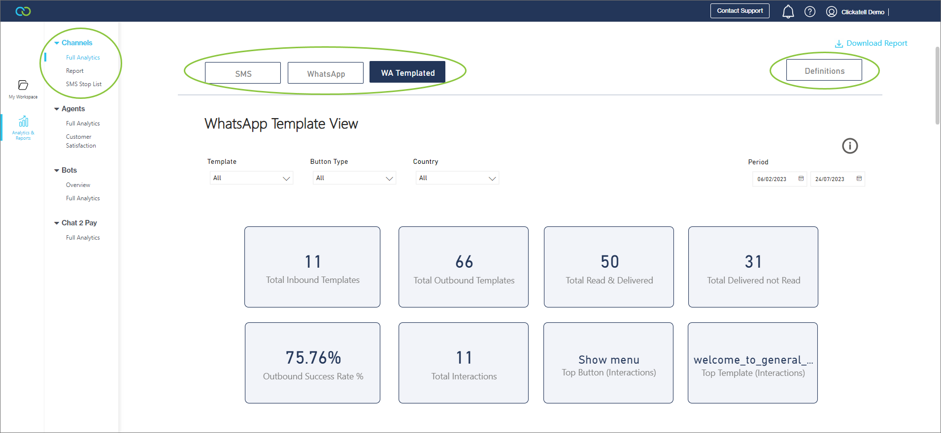Collapse the Channels section
The width and height of the screenshot is (941, 433).
pyautogui.click(x=57, y=43)
